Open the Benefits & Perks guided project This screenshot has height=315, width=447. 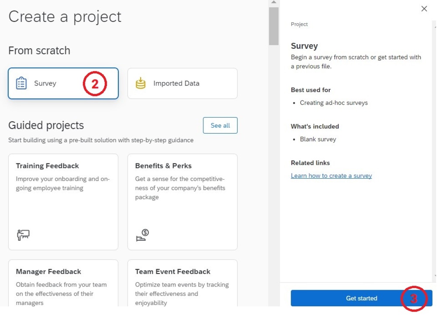(182, 201)
